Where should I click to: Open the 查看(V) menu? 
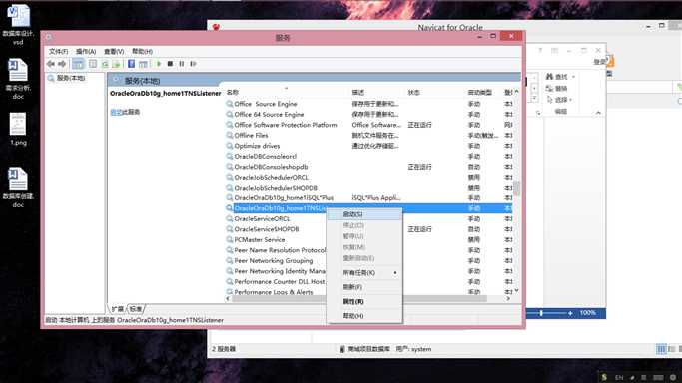(114, 51)
